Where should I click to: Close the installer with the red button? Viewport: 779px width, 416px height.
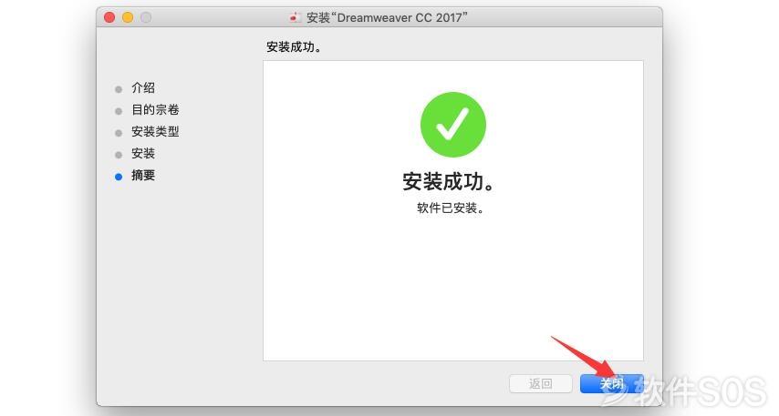tap(109, 18)
